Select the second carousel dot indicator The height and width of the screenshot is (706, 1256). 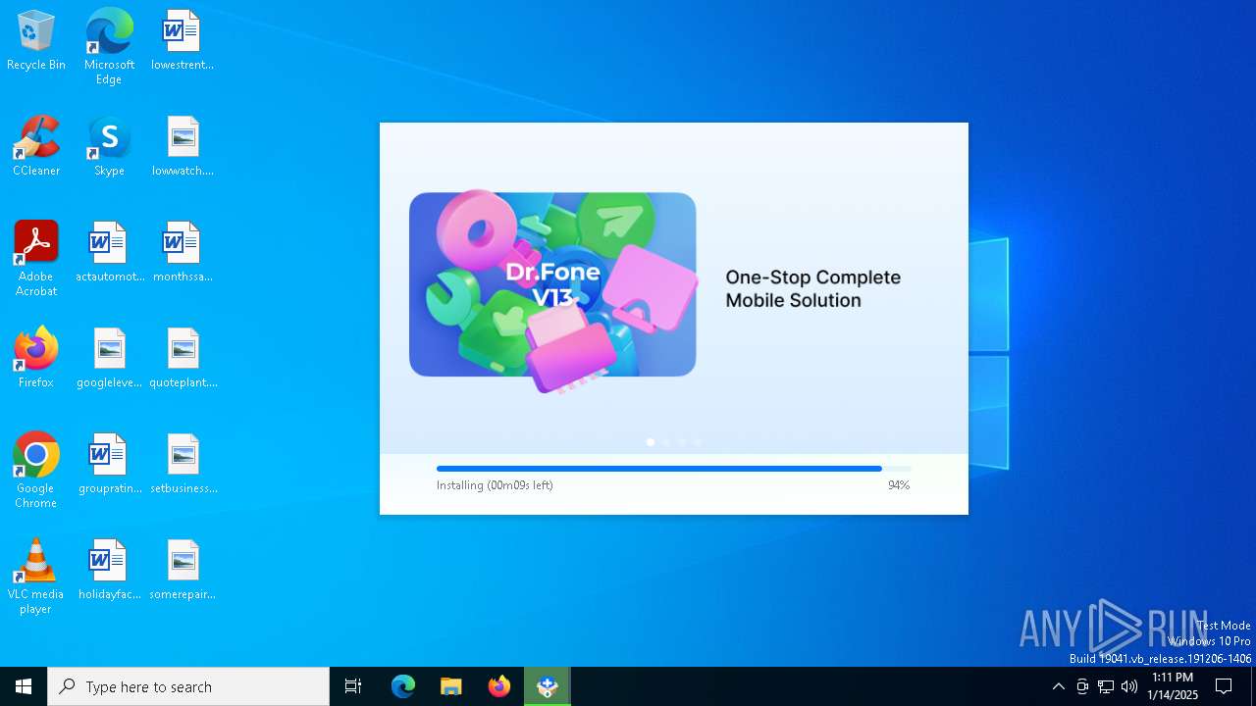tap(666, 442)
